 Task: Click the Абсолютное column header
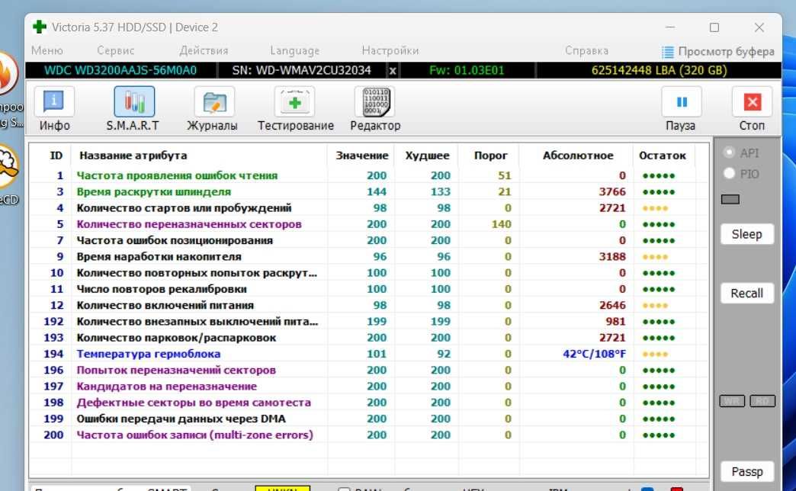578,156
